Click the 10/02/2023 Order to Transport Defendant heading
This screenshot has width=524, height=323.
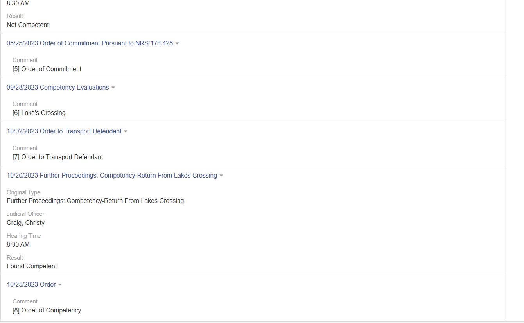click(x=64, y=131)
